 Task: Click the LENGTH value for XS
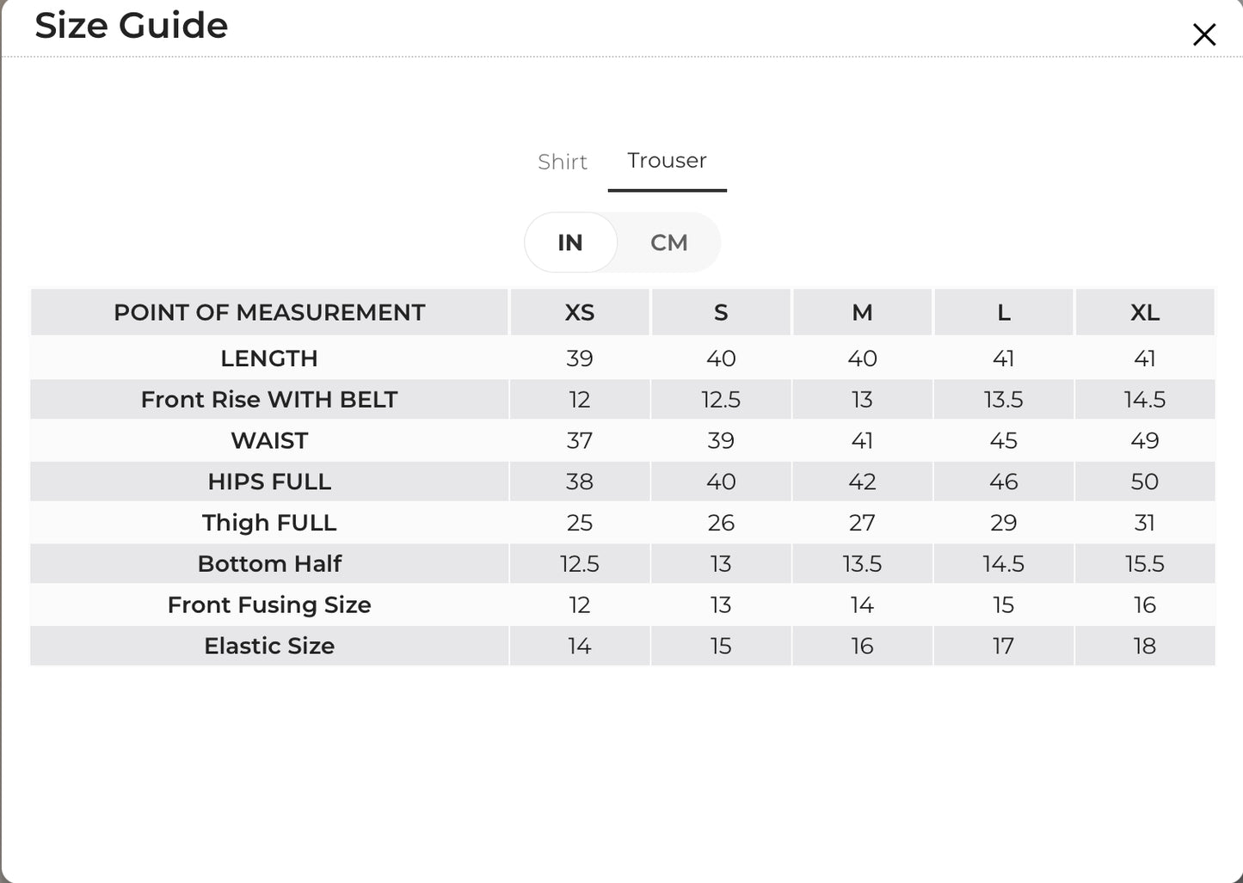tap(580, 359)
